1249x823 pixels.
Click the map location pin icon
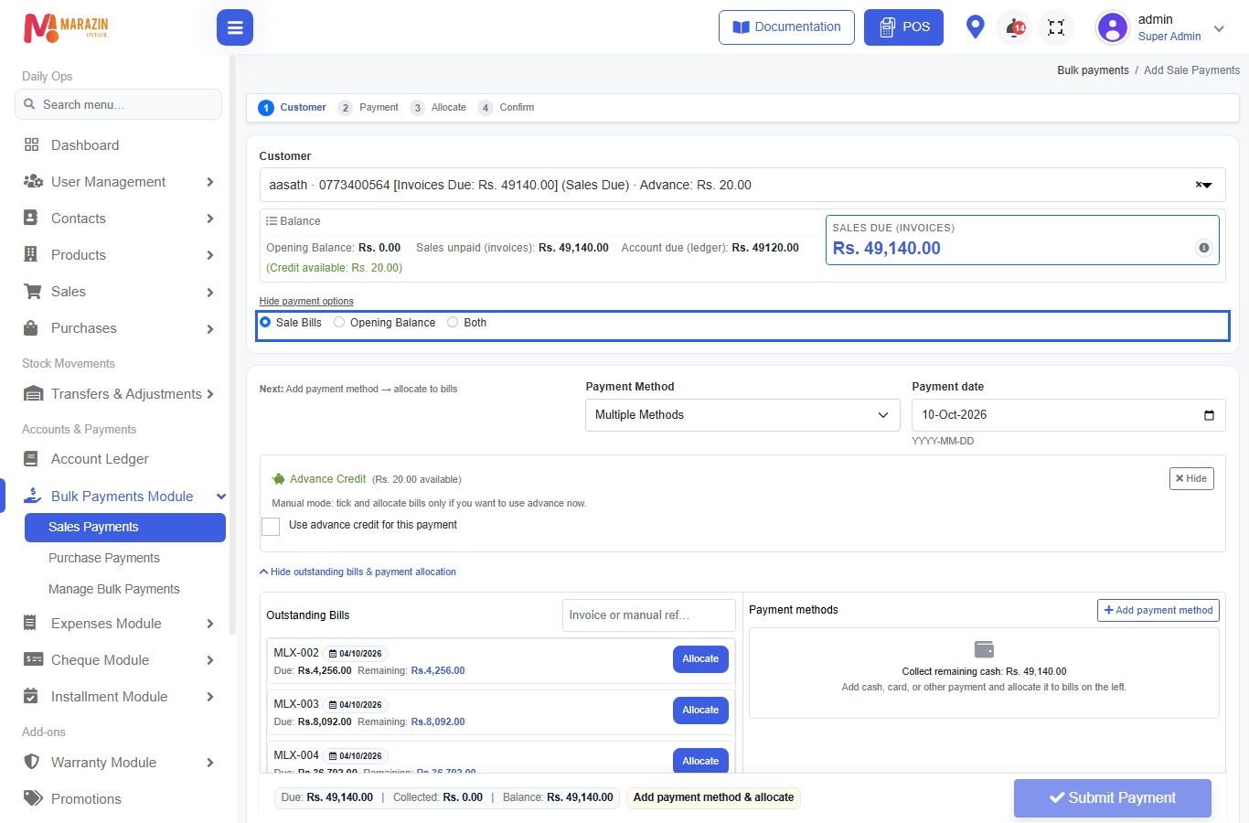(976, 27)
